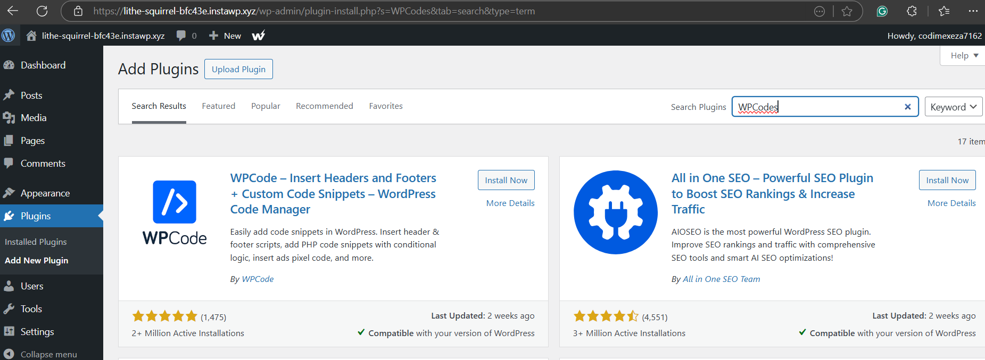
Task: Open Appearance menu item
Action: [45, 193]
